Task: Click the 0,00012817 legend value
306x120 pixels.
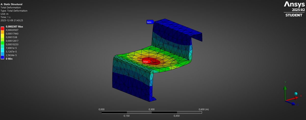Action: coord(12,41)
